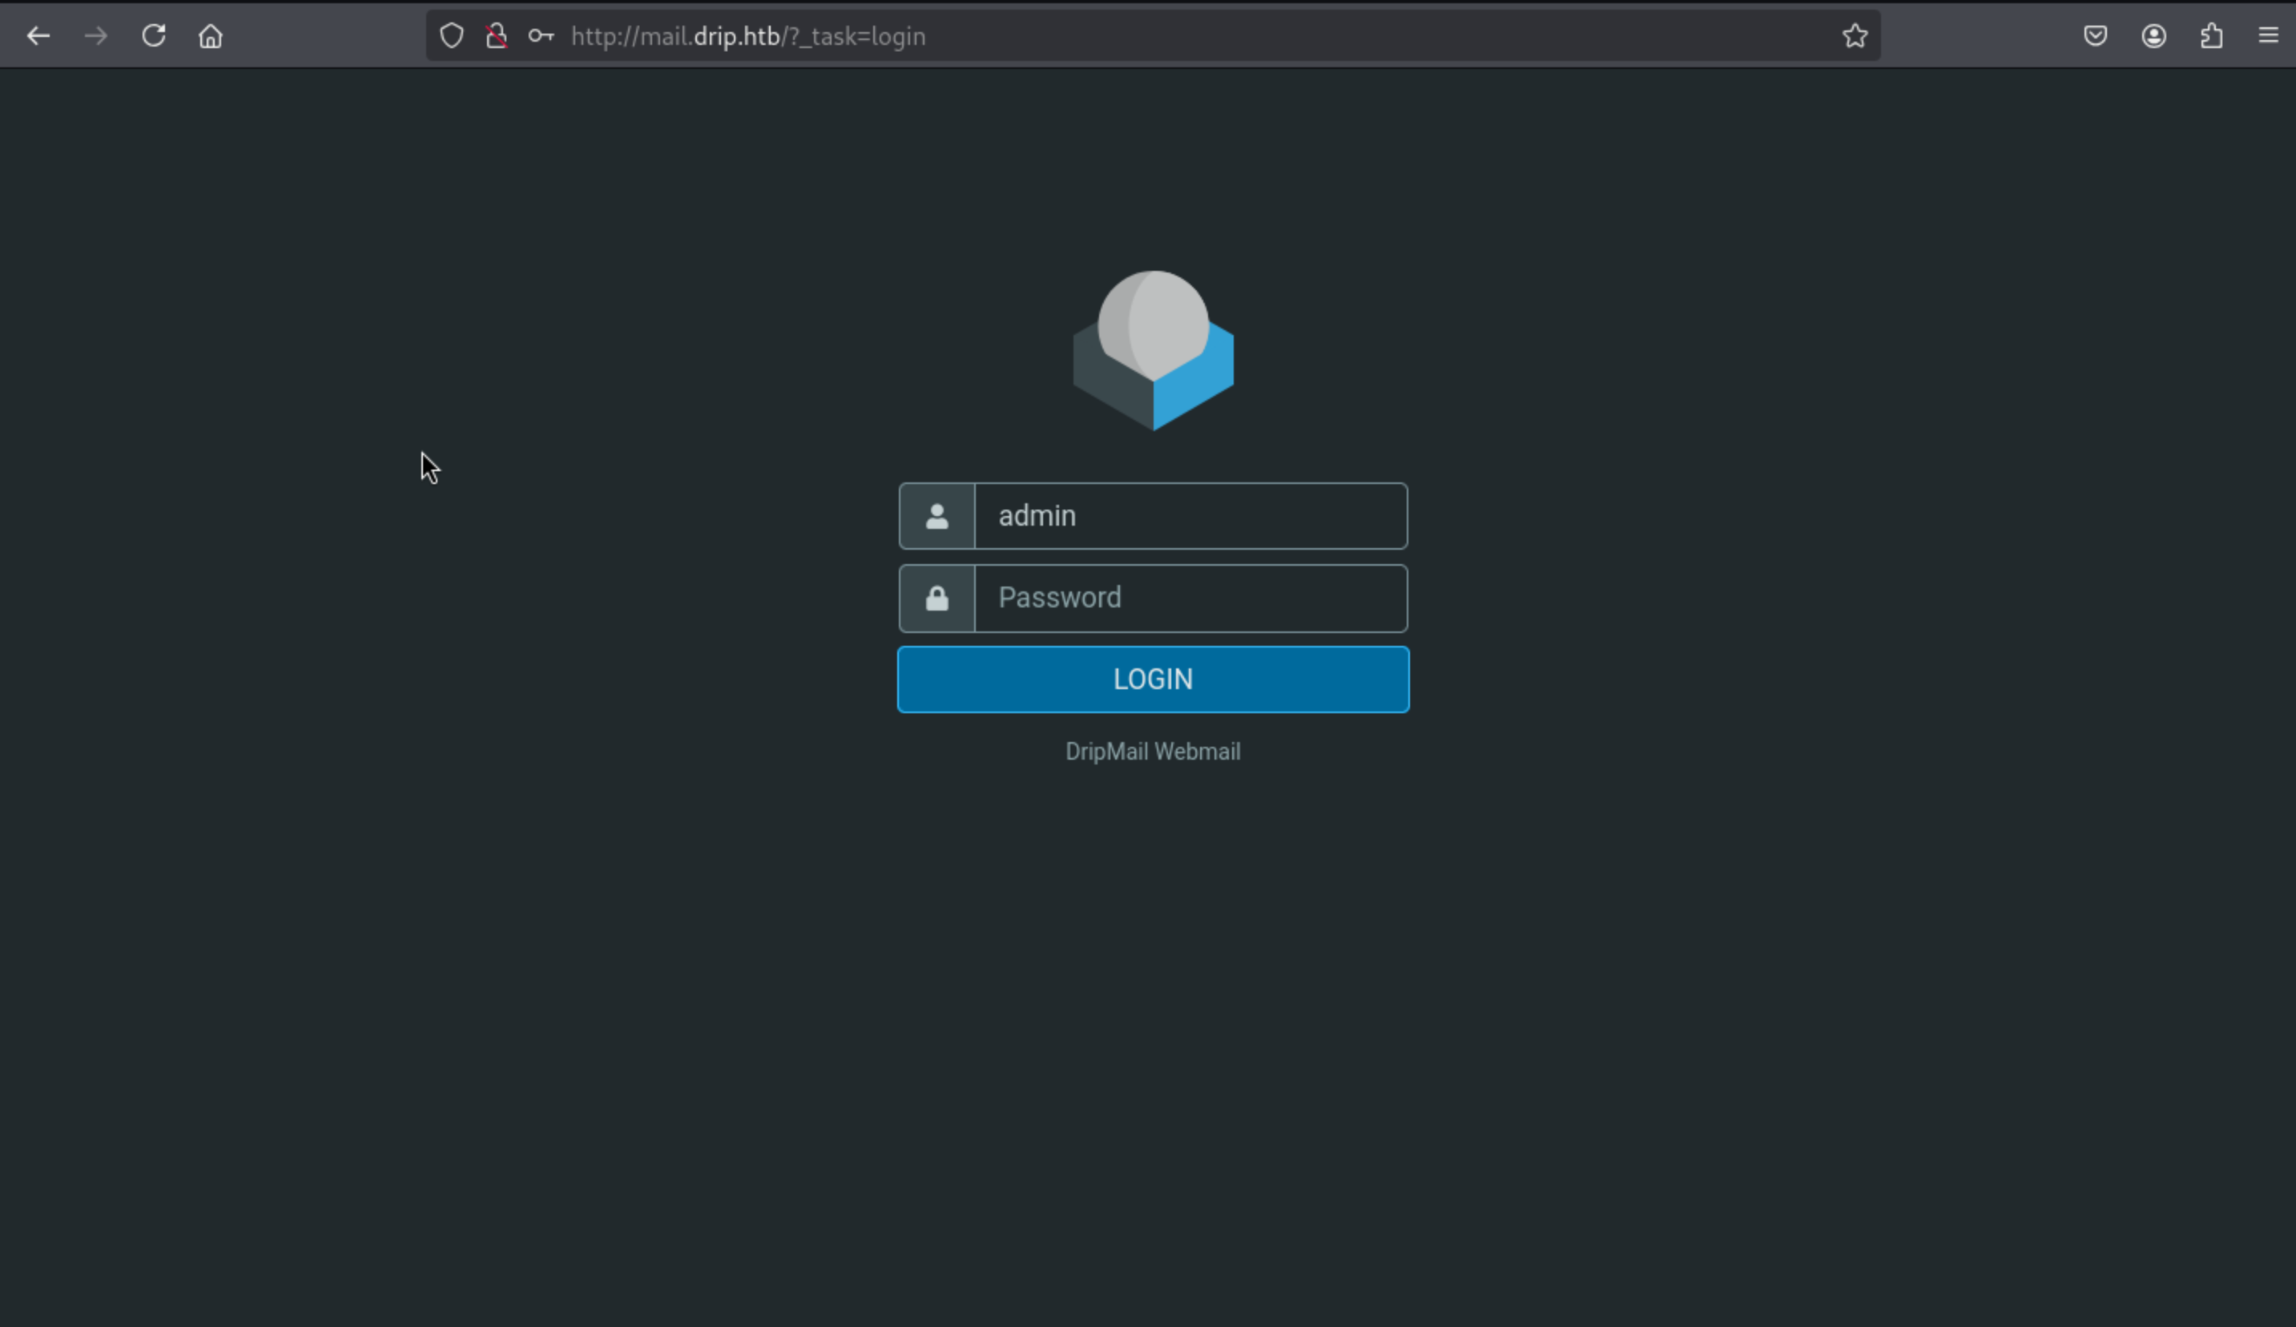
Task: Focus the username field containing admin
Action: tap(1190, 516)
